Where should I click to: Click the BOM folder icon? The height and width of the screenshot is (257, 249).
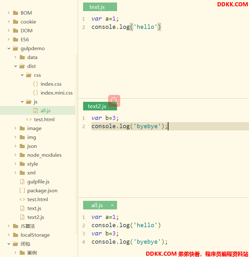click(x=16, y=13)
